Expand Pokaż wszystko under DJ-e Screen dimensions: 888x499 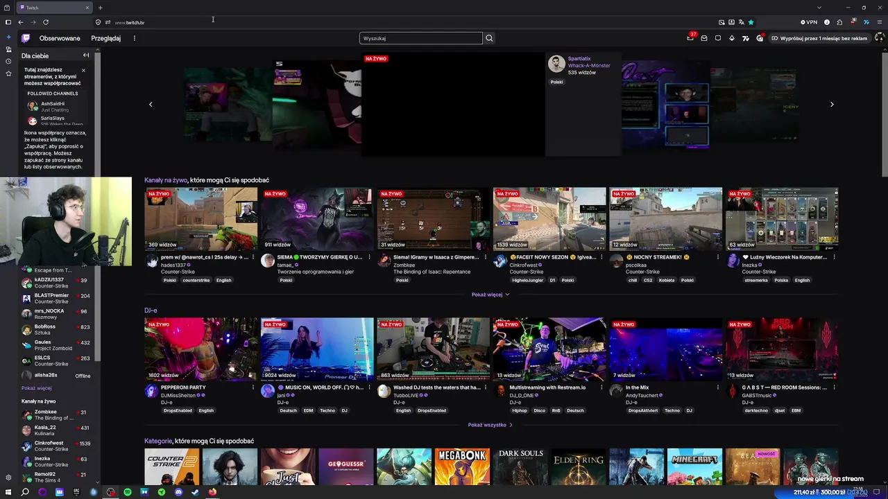click(x=490, y=425)
